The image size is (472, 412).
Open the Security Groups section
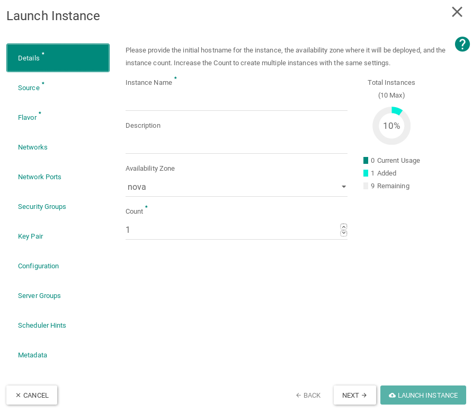tap(42, 206)
